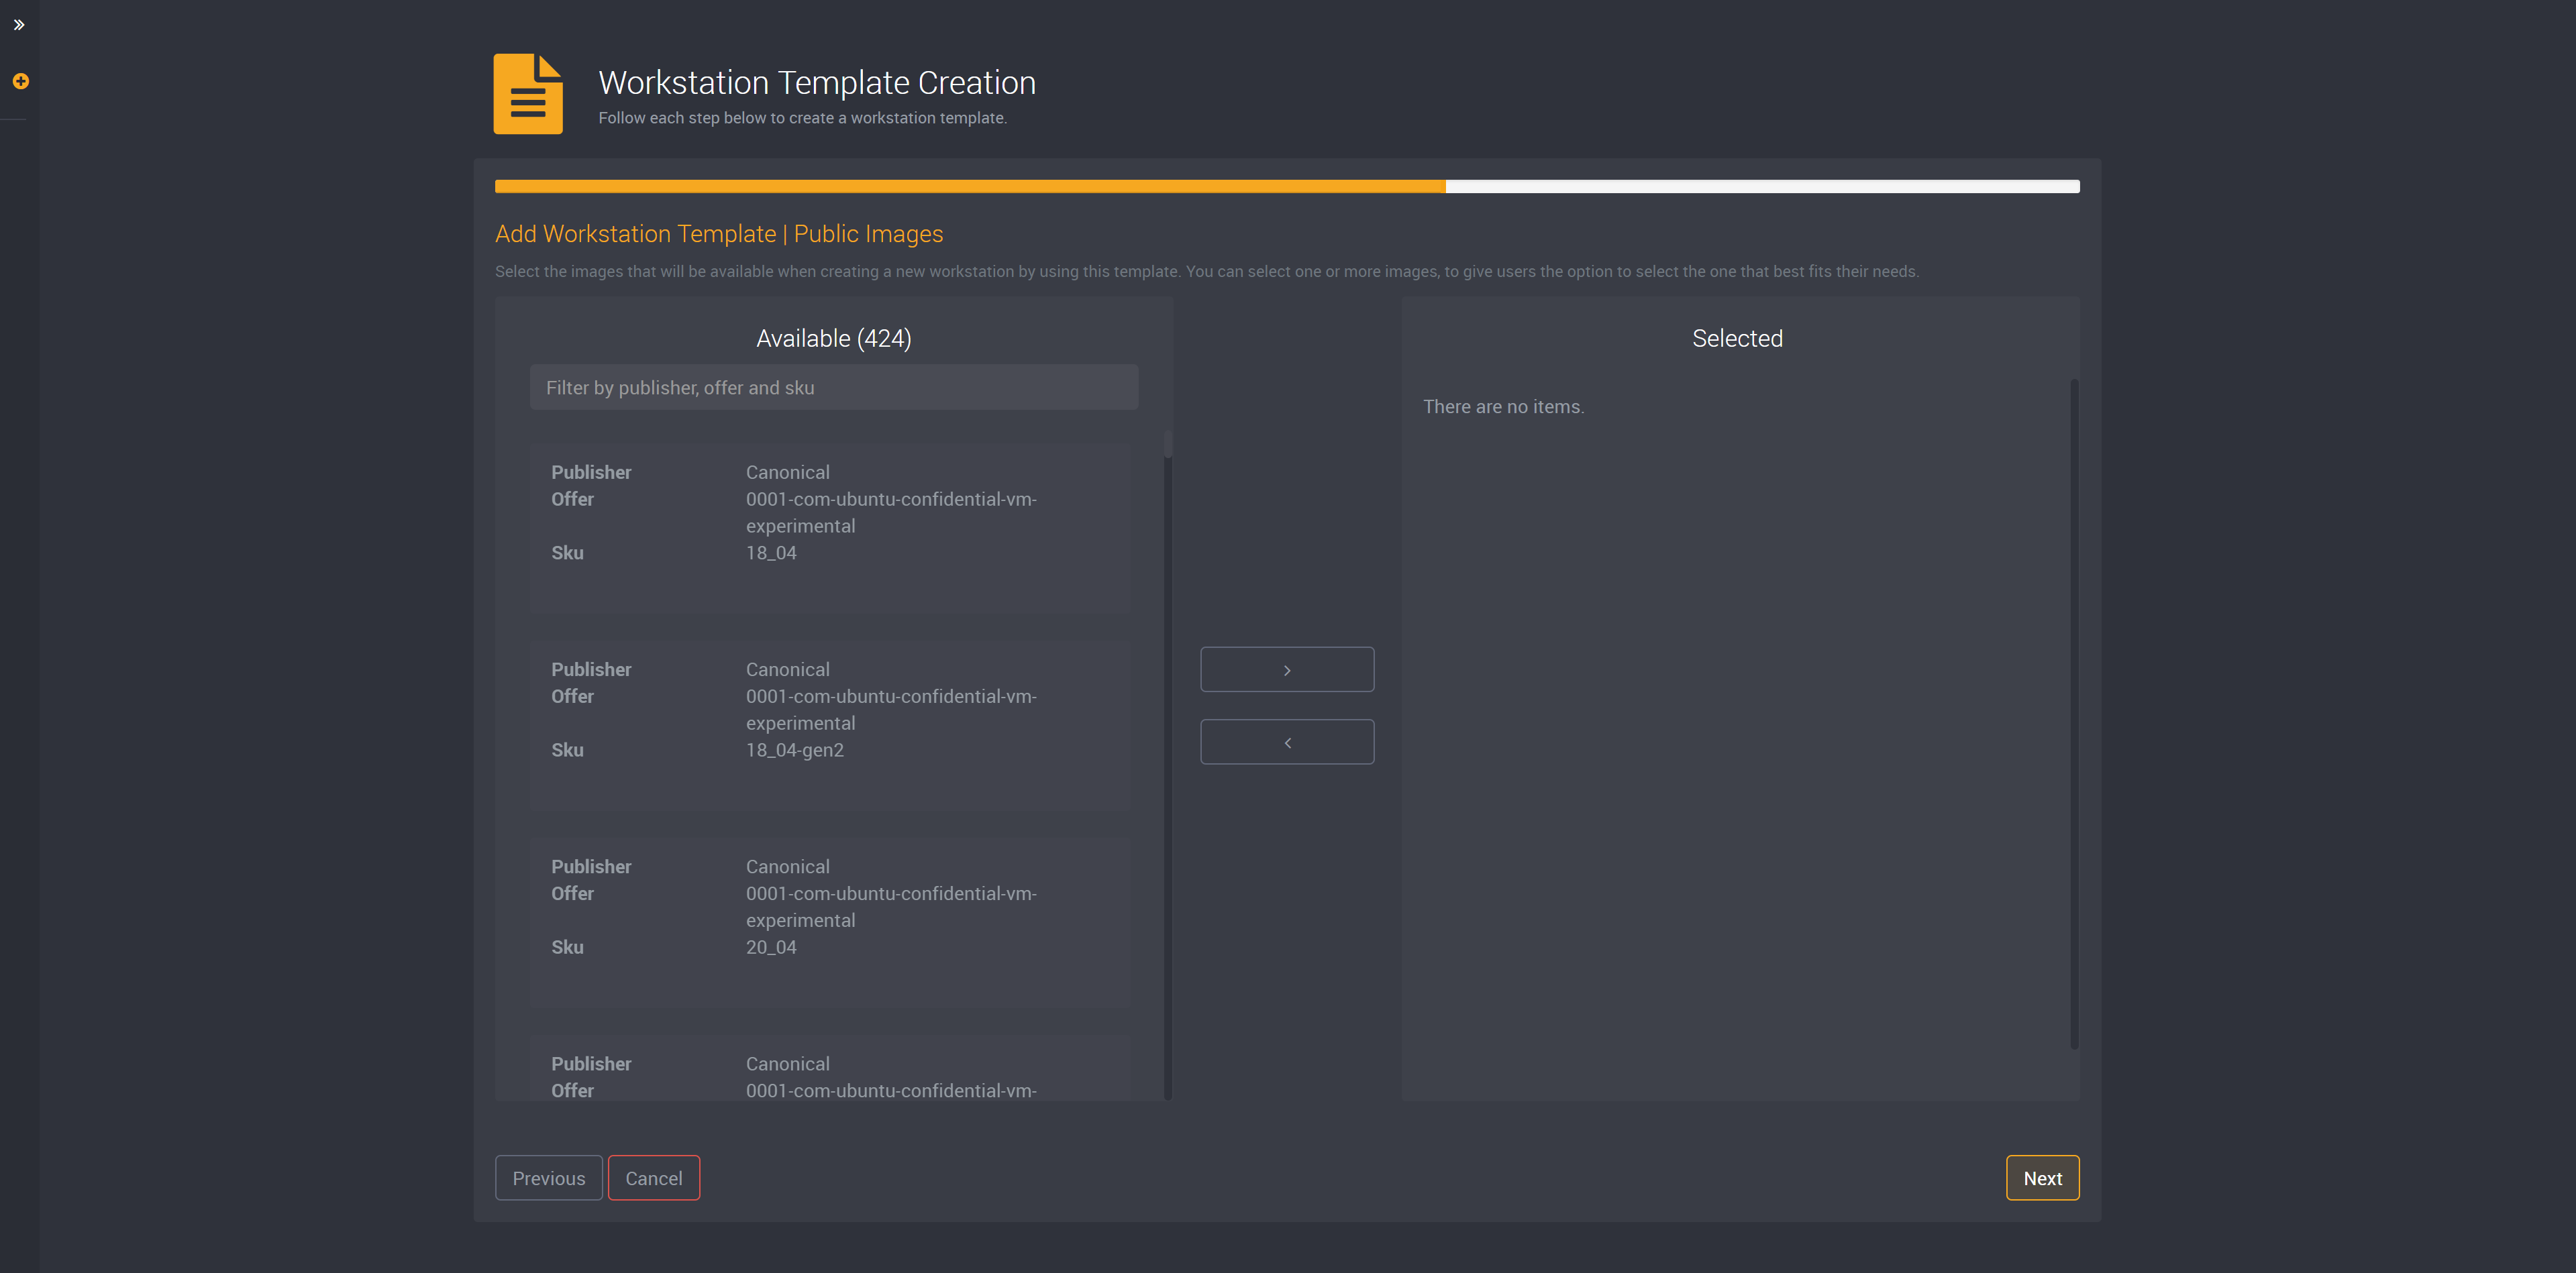Move selected image right with arrow button

[1287, 669]
